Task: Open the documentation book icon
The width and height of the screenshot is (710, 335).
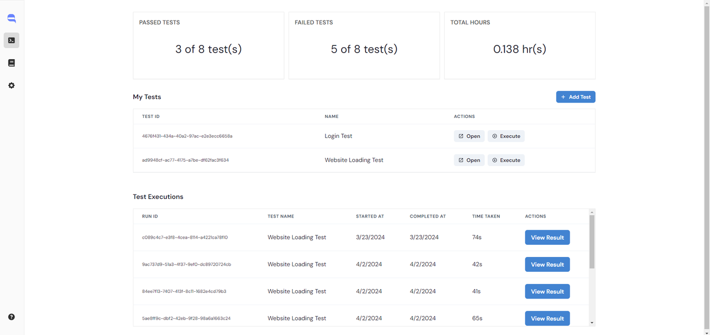Action: click(12, 63)
